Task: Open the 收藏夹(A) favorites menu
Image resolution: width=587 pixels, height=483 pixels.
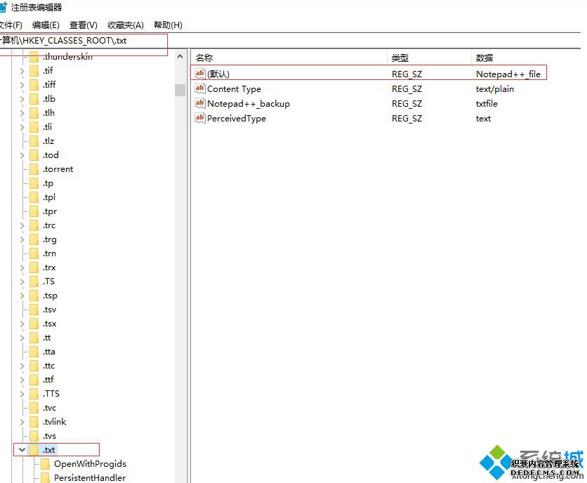Action: (x=126, y=25)
